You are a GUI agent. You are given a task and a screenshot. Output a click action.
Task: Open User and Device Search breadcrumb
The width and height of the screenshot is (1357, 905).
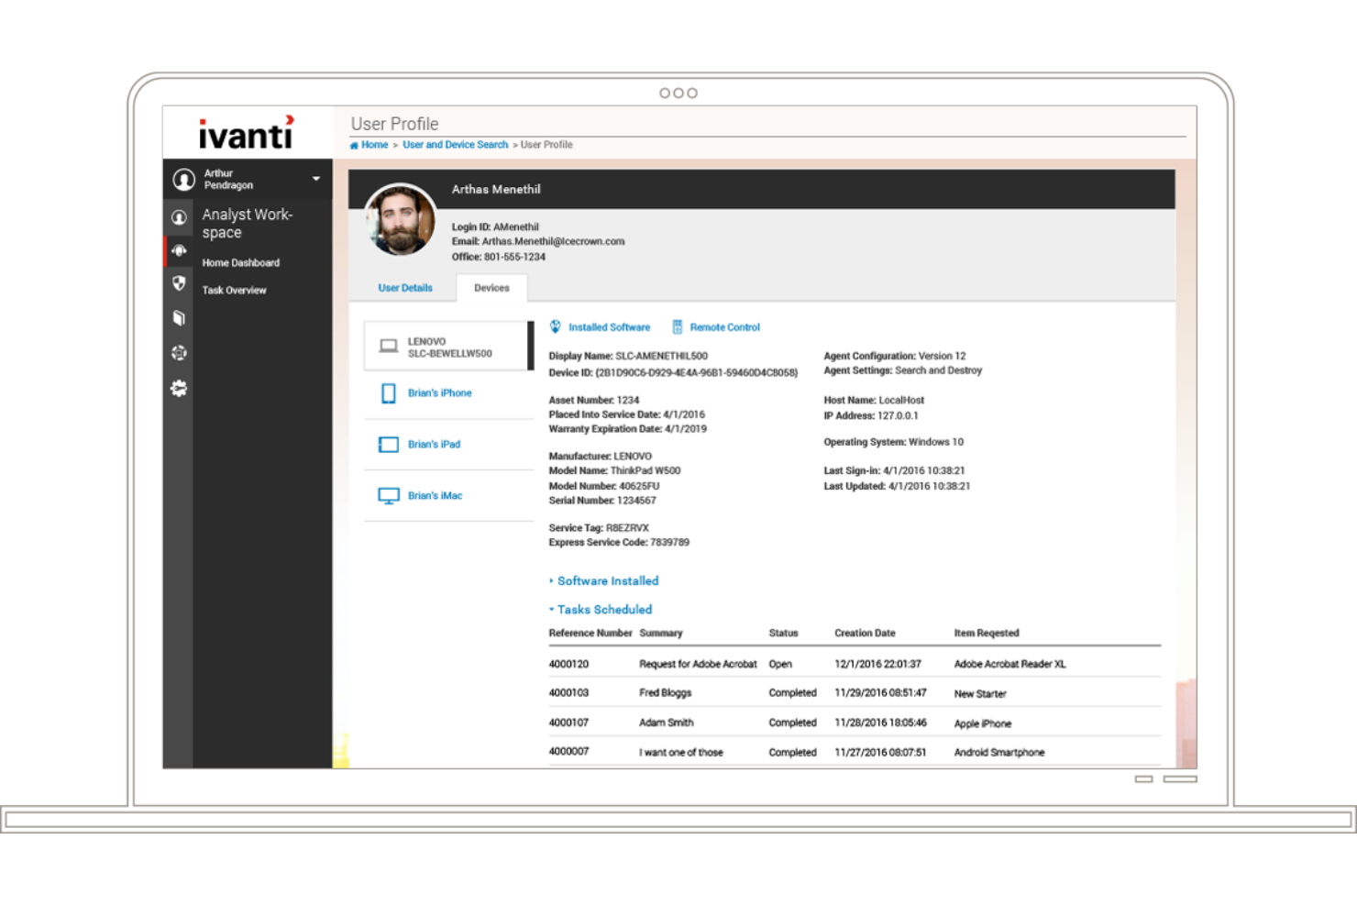point(456,145)
